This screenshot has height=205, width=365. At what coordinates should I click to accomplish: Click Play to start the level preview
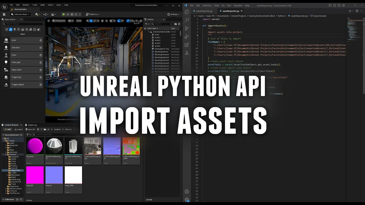coord(64,14)
